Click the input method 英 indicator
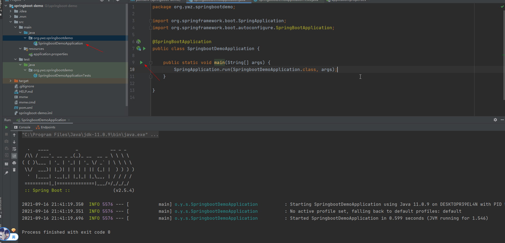The height and width of the screenshot is (243, 505). pyautogui.click(x=14, y=237)
